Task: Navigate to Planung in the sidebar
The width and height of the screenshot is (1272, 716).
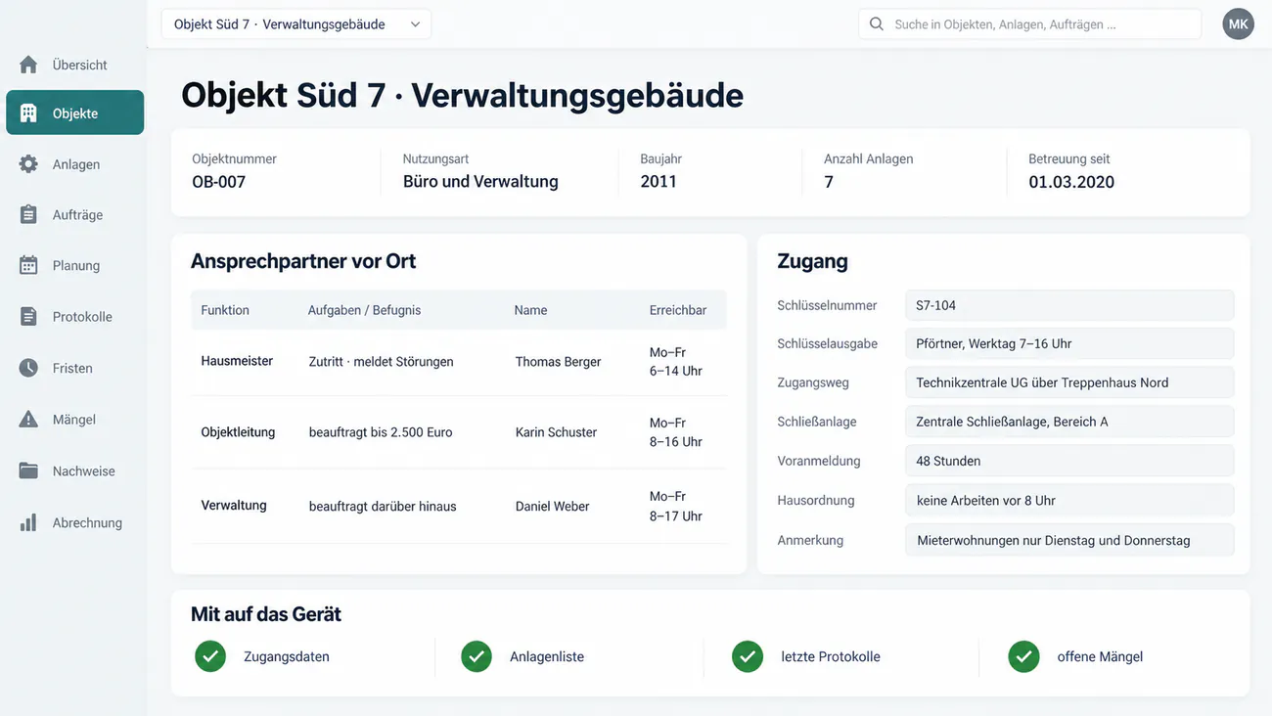Action: click(x=74, y=265)
